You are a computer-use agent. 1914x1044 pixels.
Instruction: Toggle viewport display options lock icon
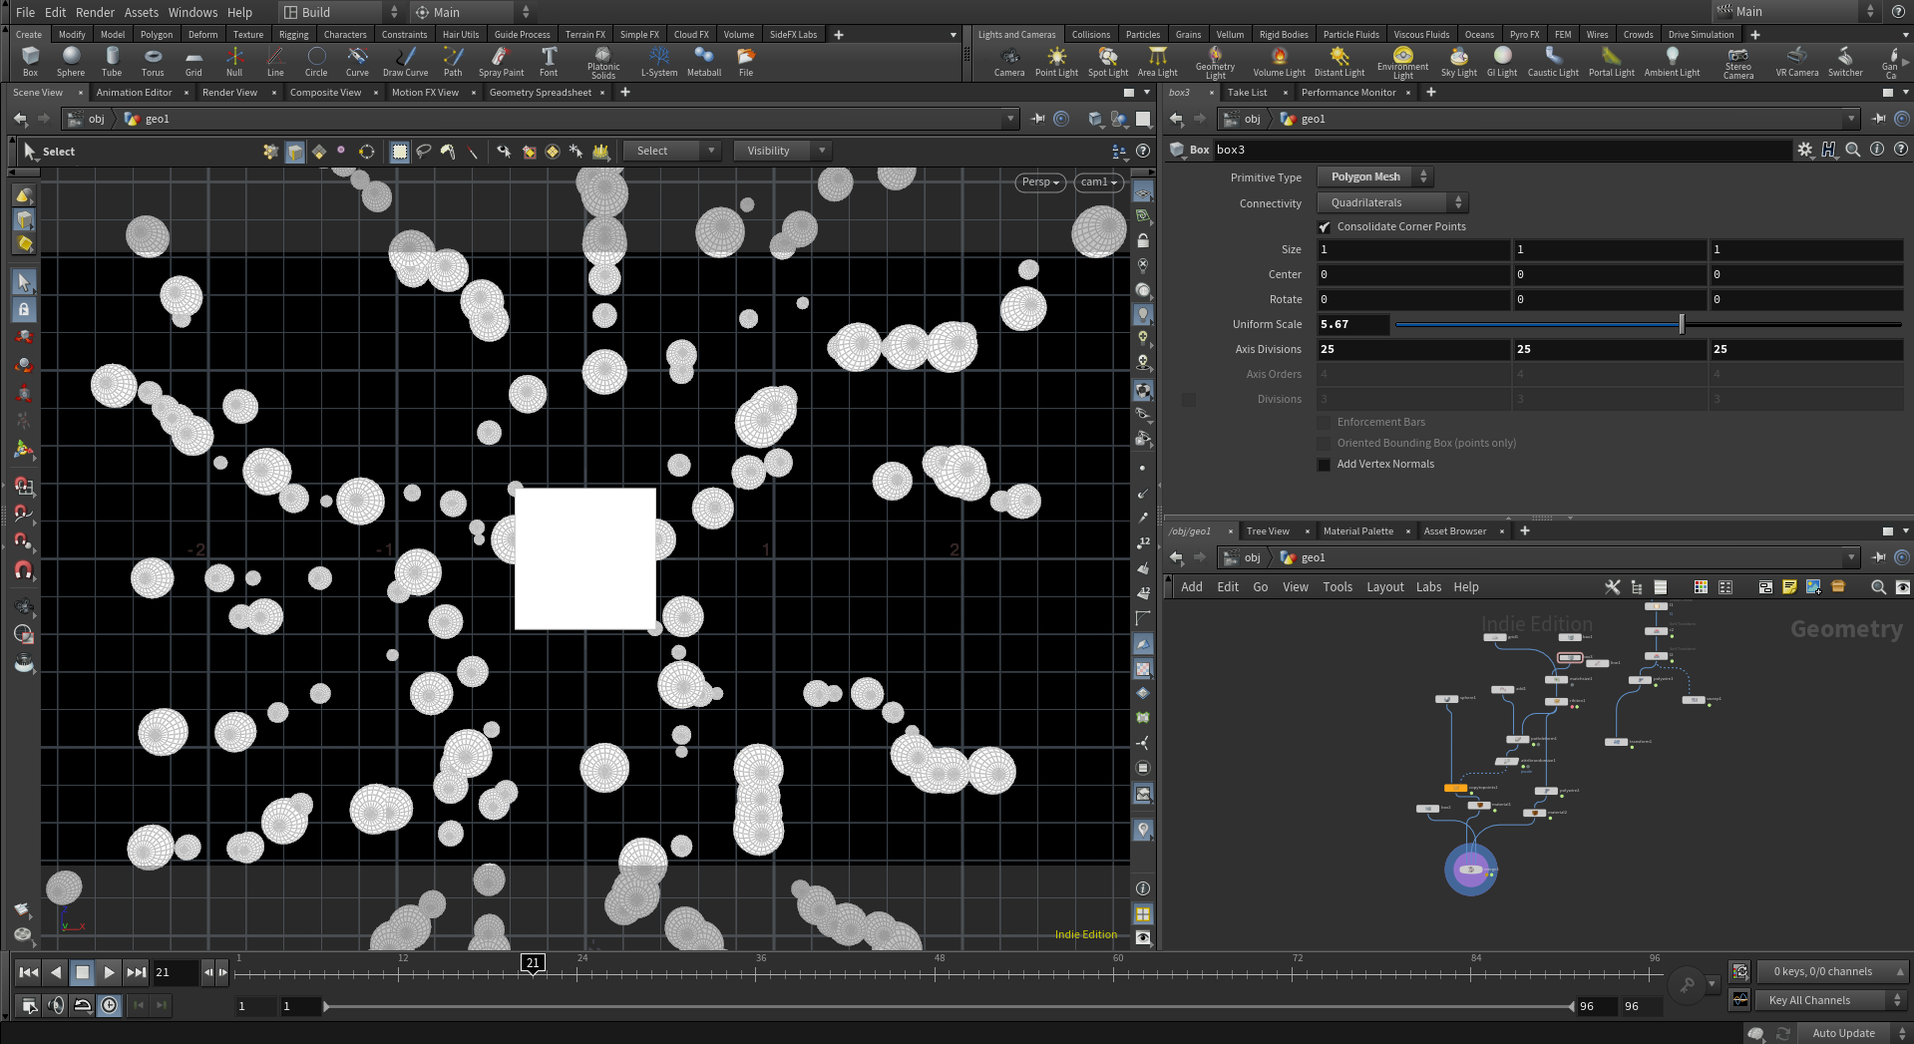coord(1143,241)
